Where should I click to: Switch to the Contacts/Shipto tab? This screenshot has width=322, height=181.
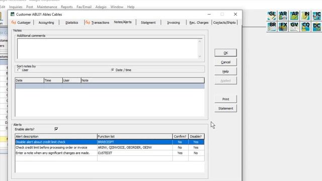click(x=224, y=23)
